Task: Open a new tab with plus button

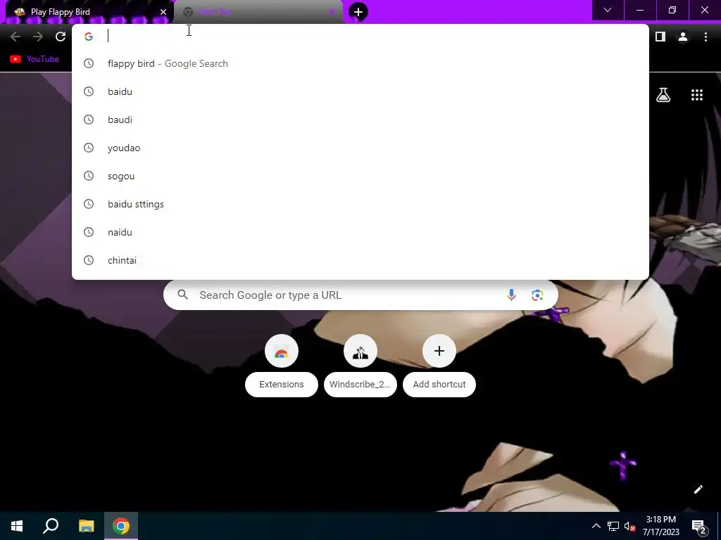Action: pyautogui.click(x=358, y=12)
